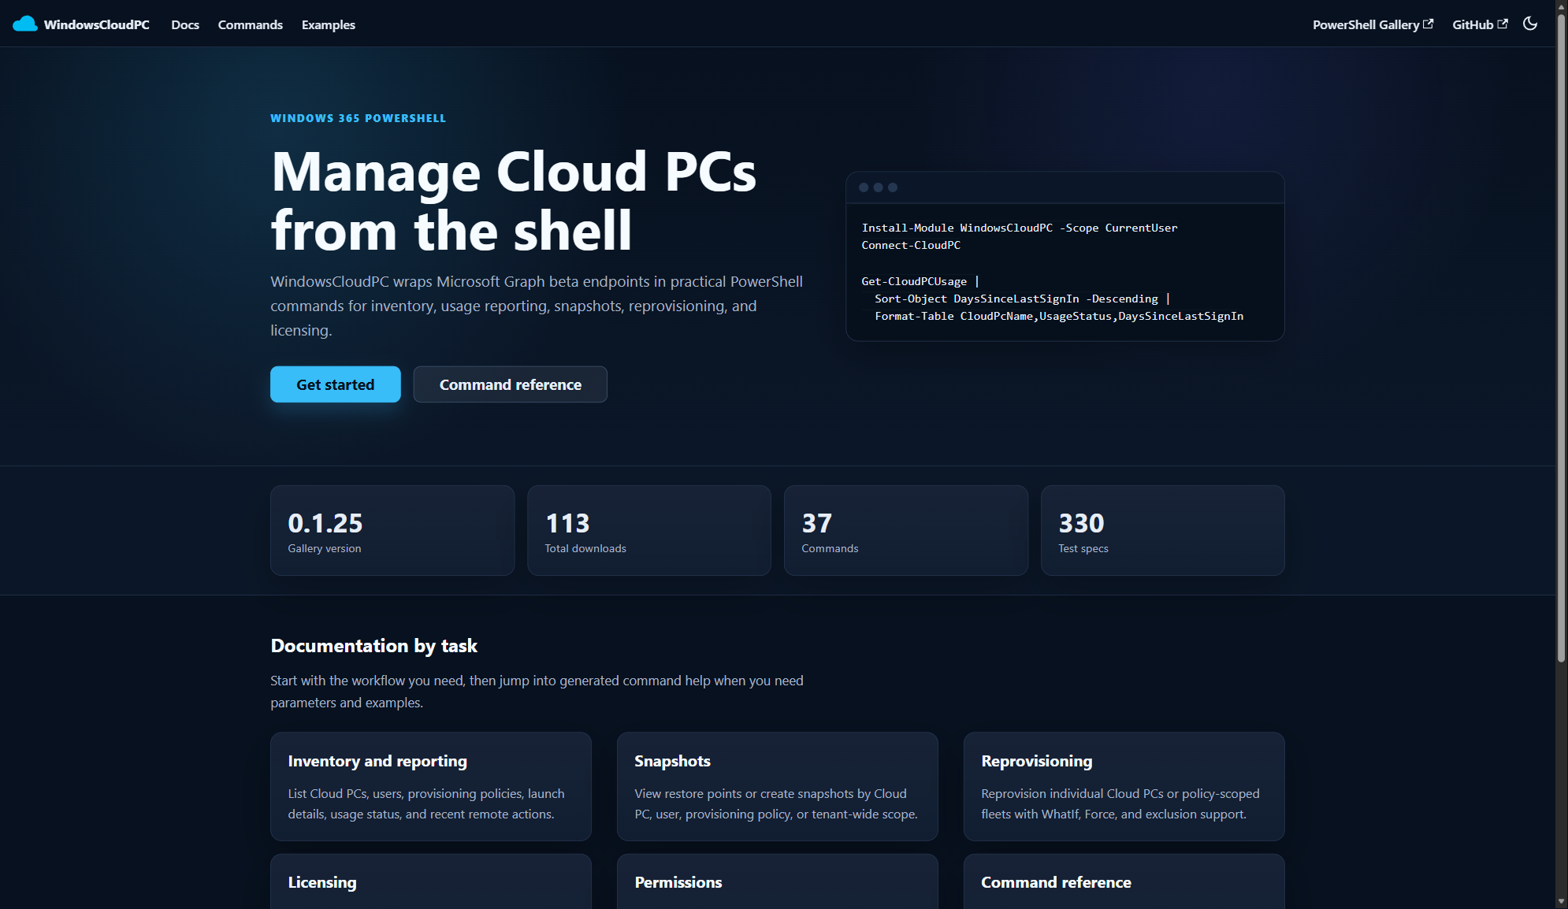Click the external link icon beside GitHub
Image resolution: width=1568 pixels, height=909 pixels.
click(x=1503, y=24)
